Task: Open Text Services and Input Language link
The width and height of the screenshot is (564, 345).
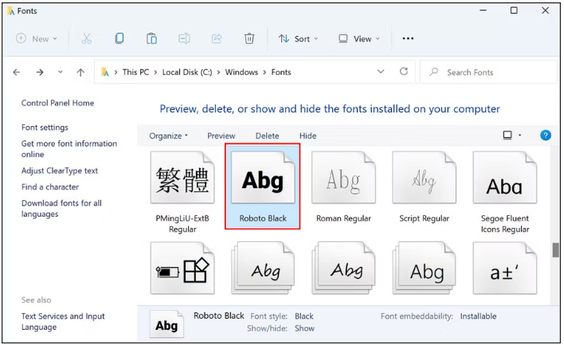Action: click(63, 321)
